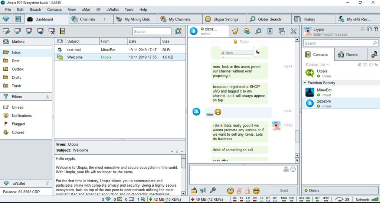Screen dimensions: 380x203
Task: Click the diamond wallet icon tab
Action: (6, 19)
